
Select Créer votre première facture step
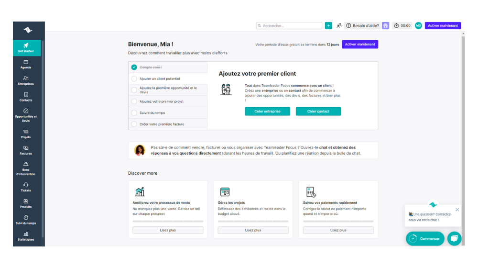pyautogui.click(x=168, y=124)
